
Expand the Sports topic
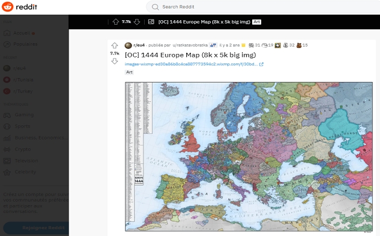(23, 126)
